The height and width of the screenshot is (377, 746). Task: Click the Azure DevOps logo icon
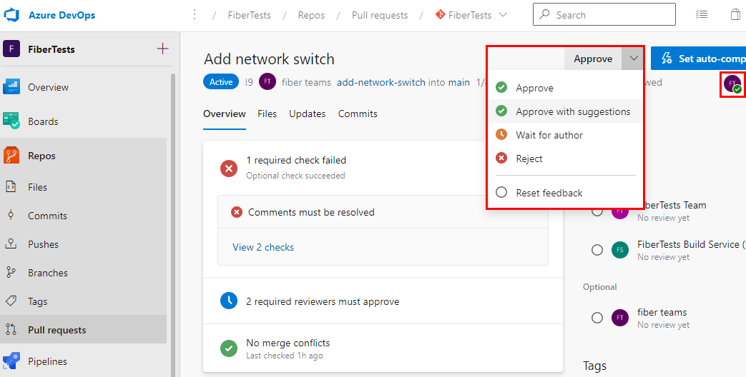click(11, 15)
